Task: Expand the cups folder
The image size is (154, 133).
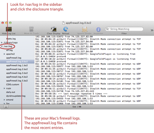Action: point(4,88)
